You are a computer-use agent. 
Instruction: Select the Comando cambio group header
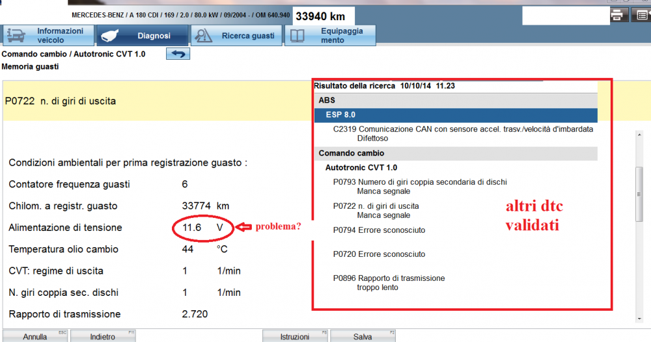(456, 153)
